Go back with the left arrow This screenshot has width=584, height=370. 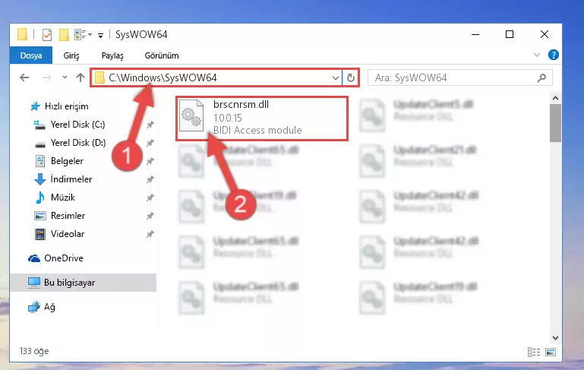pyautogui.click(x=24, y=77)
